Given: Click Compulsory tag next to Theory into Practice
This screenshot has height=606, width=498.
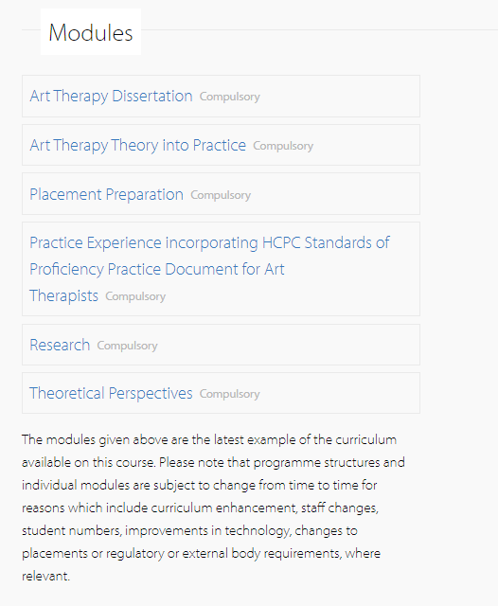Looking at the screenshot, I should (x=283, y=146).
